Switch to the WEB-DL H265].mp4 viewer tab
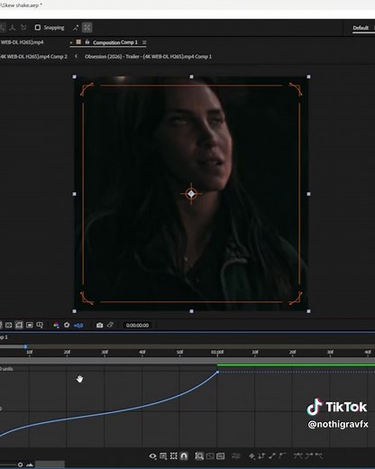 [x=22, y=42]
